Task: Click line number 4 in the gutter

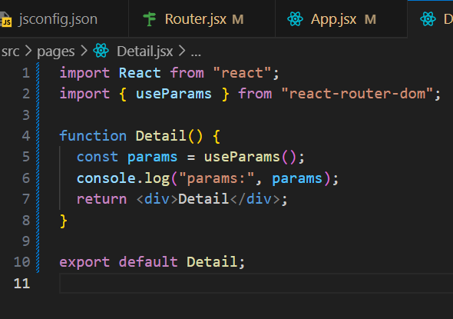Action: (x=26, y=136)
